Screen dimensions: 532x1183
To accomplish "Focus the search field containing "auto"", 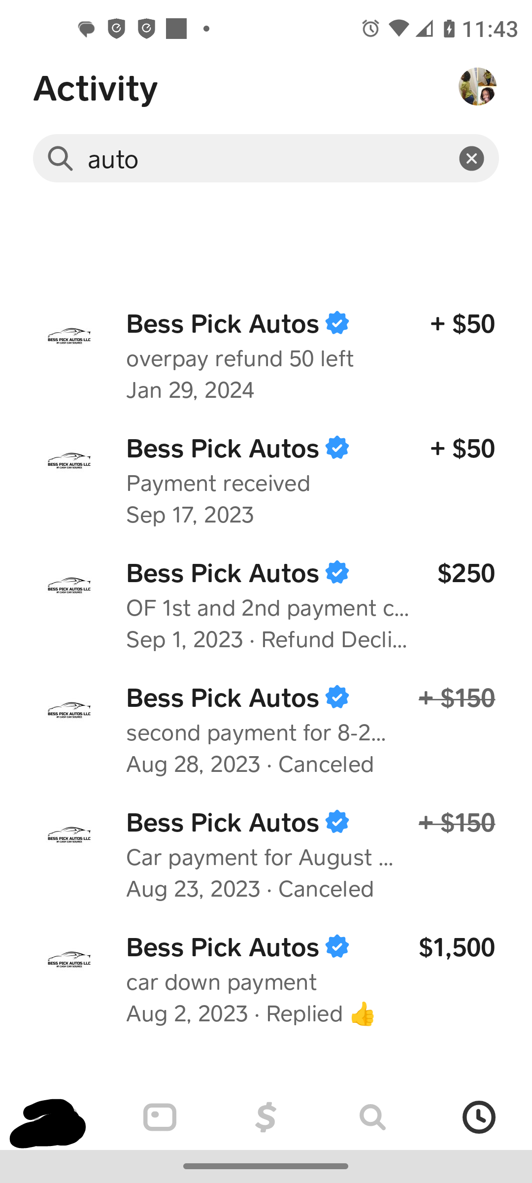I will [x=266, y=159].
